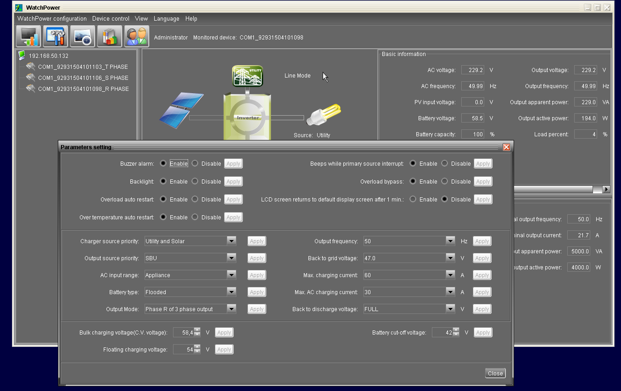Apply the Back to grid voltage setting
Viewport: 621px width, 391px height.
[482, 258]
